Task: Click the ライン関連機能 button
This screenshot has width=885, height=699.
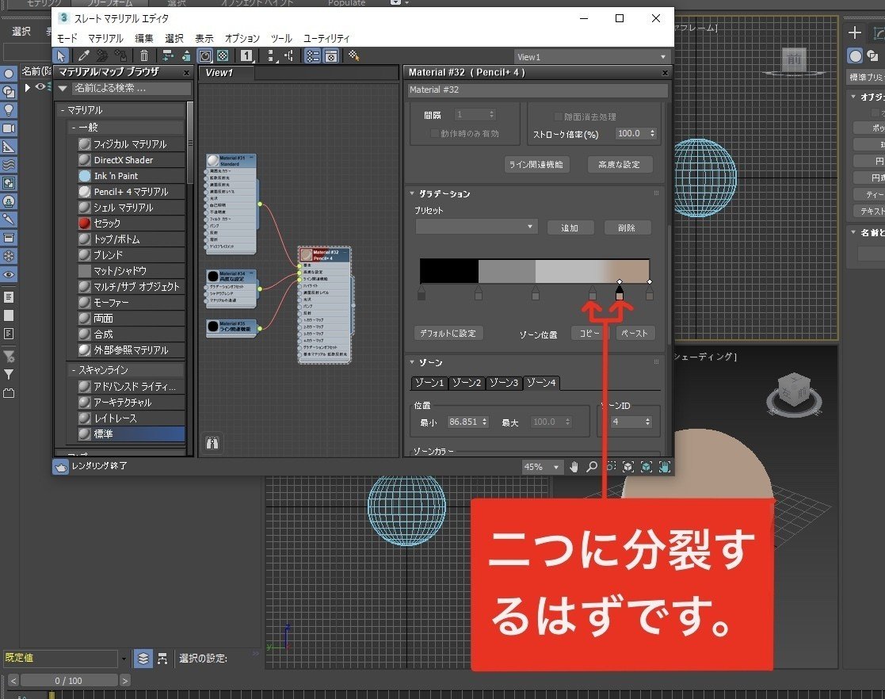Action: click(536, 164)
